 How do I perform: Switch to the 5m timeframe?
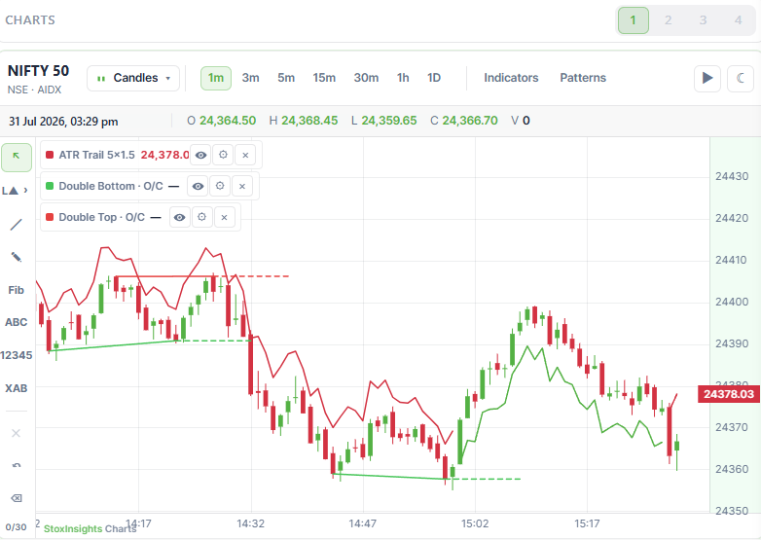click(286, 78)
